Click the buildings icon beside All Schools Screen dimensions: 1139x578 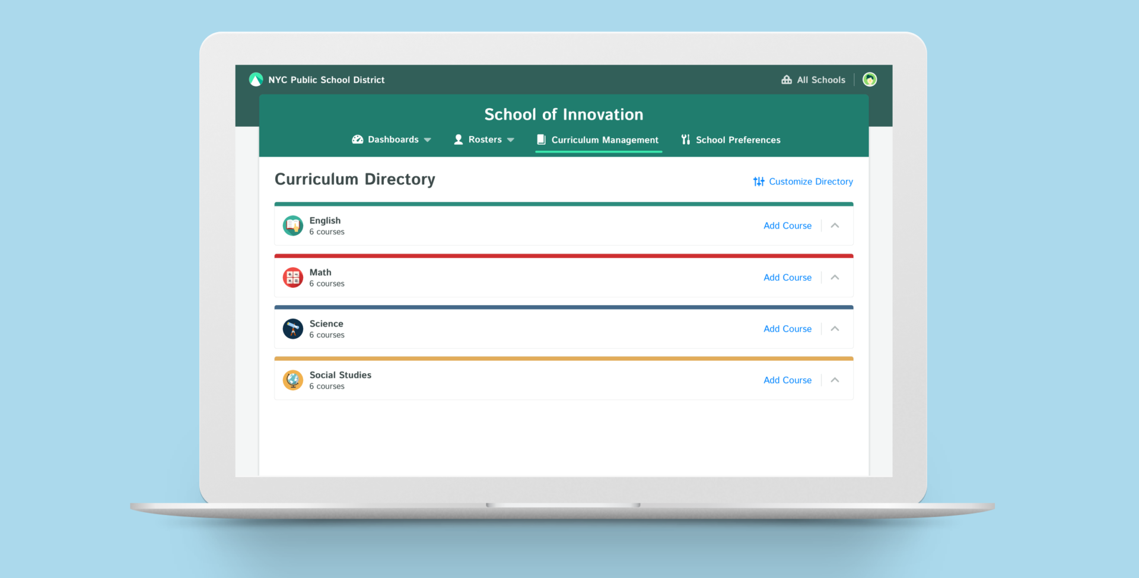coord(787,79)
